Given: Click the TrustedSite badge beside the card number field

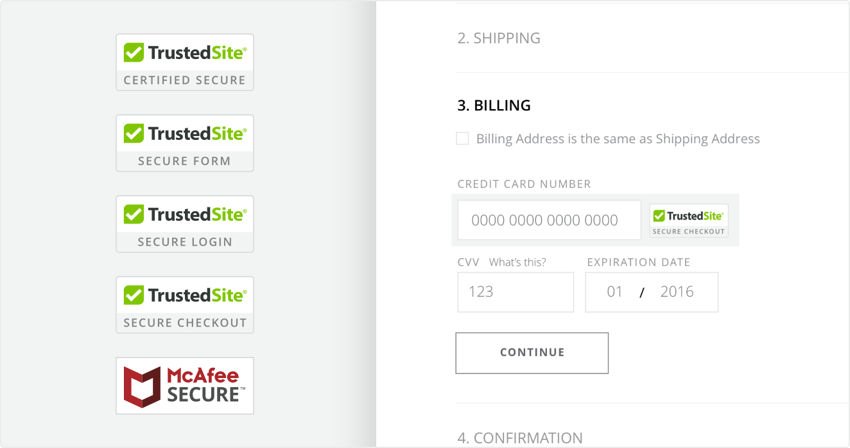Looking at the screenshot, I should (688, 221).
